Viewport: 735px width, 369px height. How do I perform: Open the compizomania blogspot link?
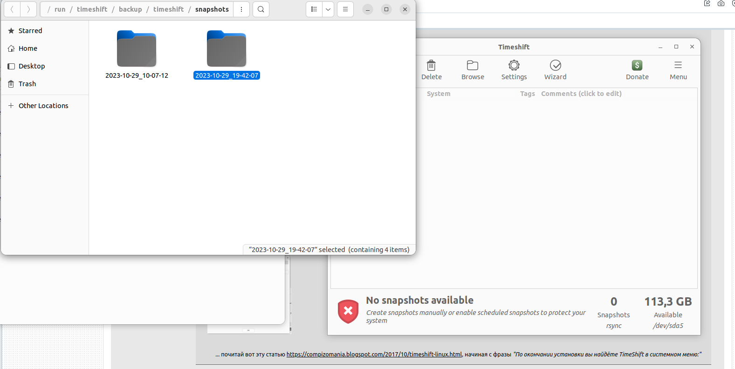coord(374,354)
